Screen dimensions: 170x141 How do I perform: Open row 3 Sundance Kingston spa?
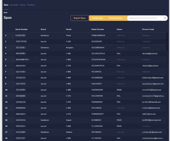[x=85, y=48]
